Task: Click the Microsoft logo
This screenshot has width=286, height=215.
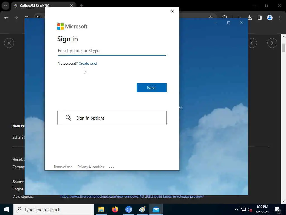Action: point(72,27)
